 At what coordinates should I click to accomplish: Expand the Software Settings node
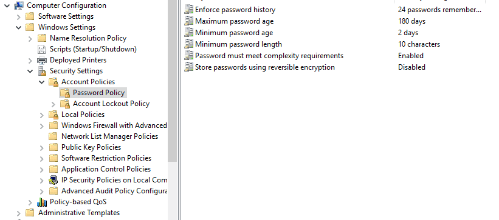pos(19,16)
